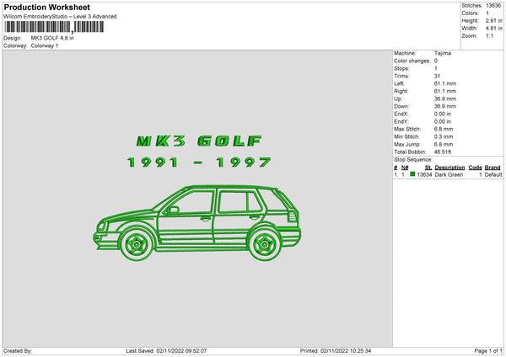Click the N# column header
The width and height of the screenshot is (506, 357).
405,168
